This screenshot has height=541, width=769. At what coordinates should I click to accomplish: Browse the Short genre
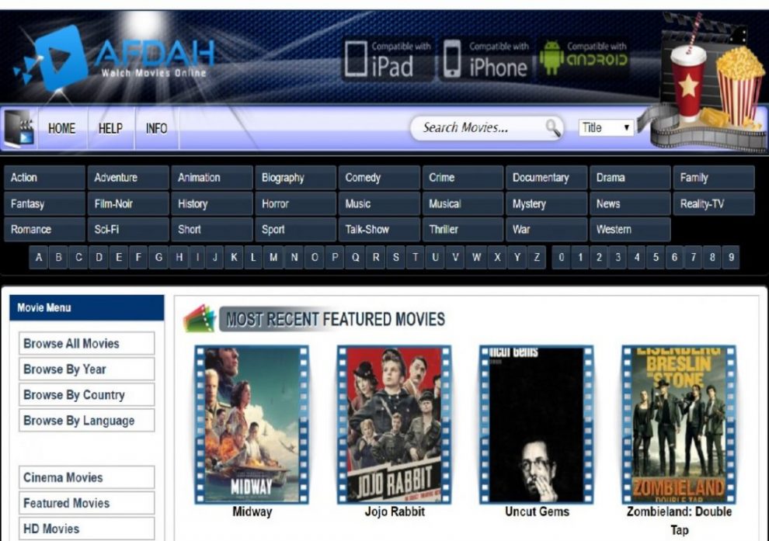pyautogui.click(x=212, y=229)
